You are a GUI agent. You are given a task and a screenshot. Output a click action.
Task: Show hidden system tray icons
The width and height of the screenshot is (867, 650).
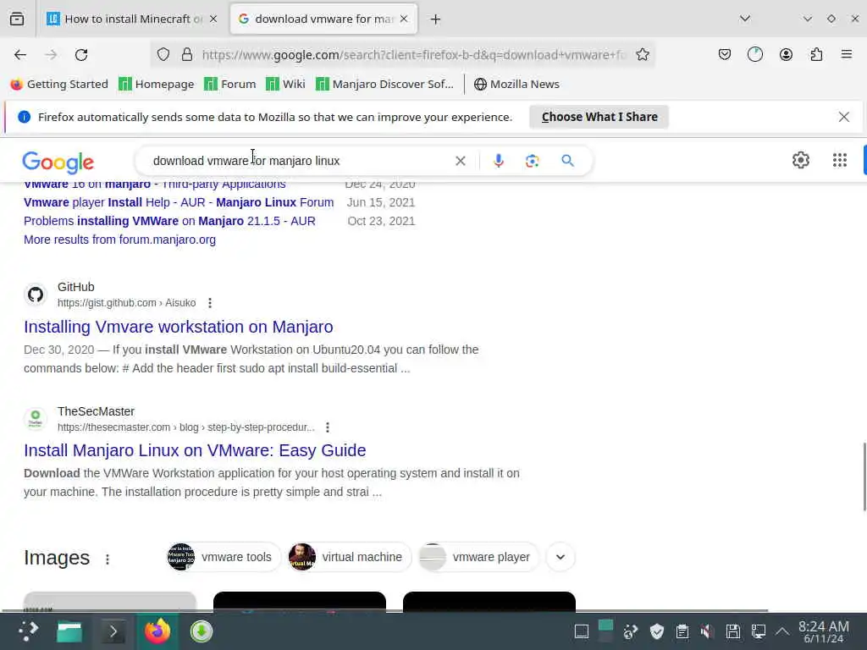pyautogui.click(x=781, y=631)
